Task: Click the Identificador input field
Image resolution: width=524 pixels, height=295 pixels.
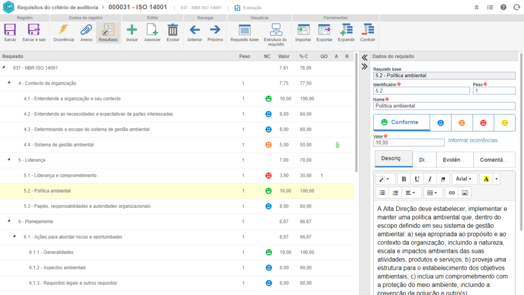Action: pyautogui.click(x=421, y=91)
